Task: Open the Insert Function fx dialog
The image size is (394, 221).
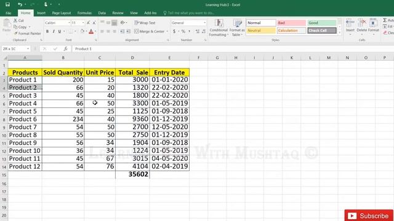Action: tap(65, 48)
